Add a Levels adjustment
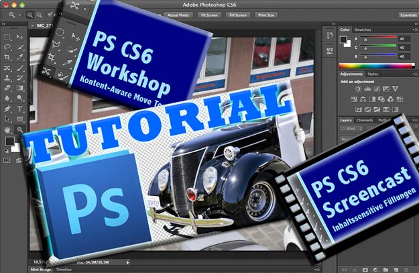Viewport: 419px width, 273px height. (367, 89)
